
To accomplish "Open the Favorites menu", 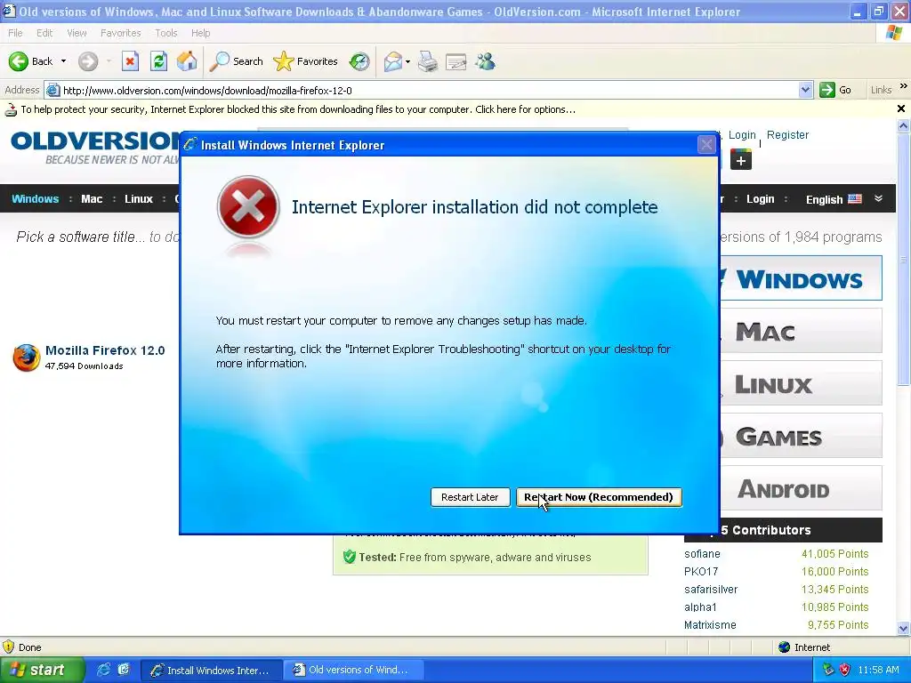I will click(120, 33).
